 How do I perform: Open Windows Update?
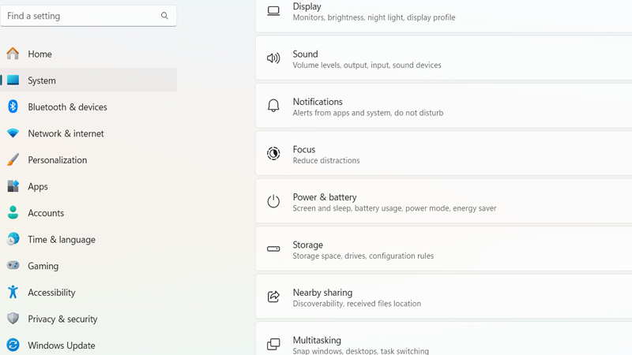coord(88,346)
